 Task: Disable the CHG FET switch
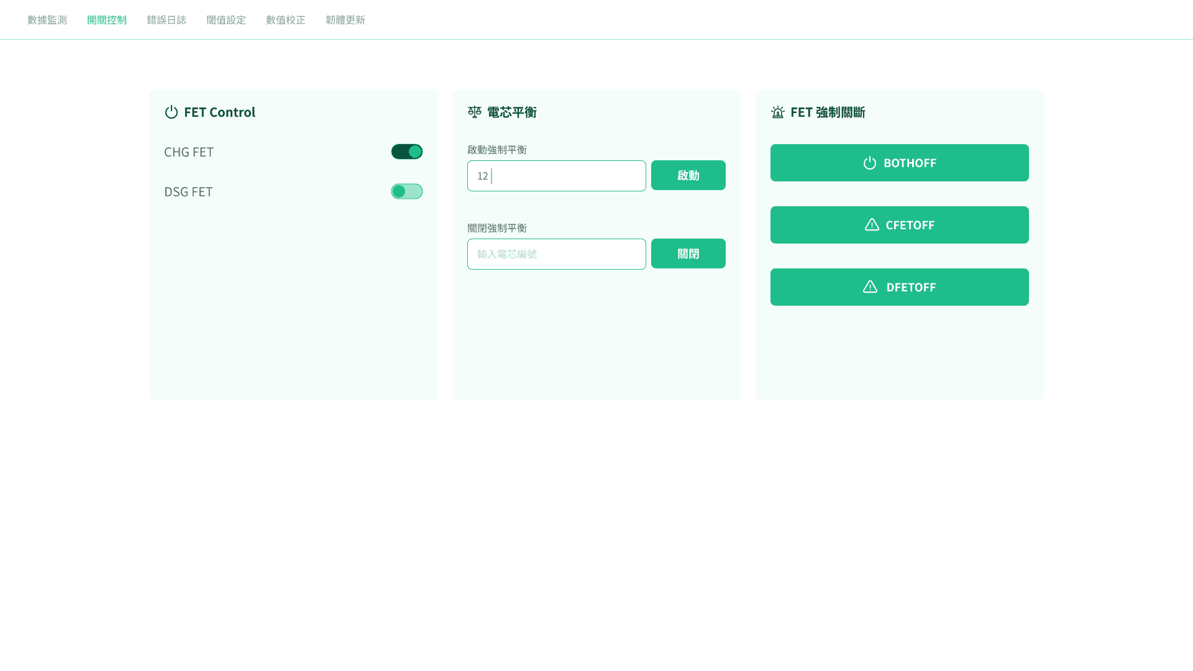tap(406, 151)
